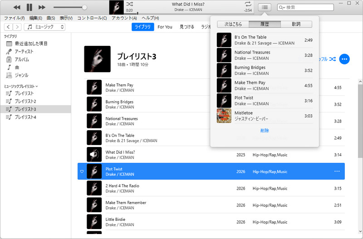Click the now playing album artwork thumbnail
Viewport: 363px width, 239px height.
coord(117,7)
